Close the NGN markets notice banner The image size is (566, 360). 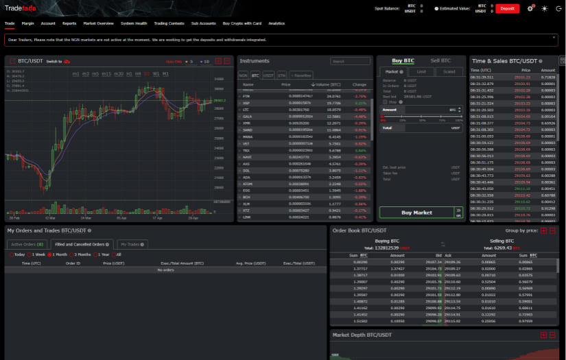point(554,37)
